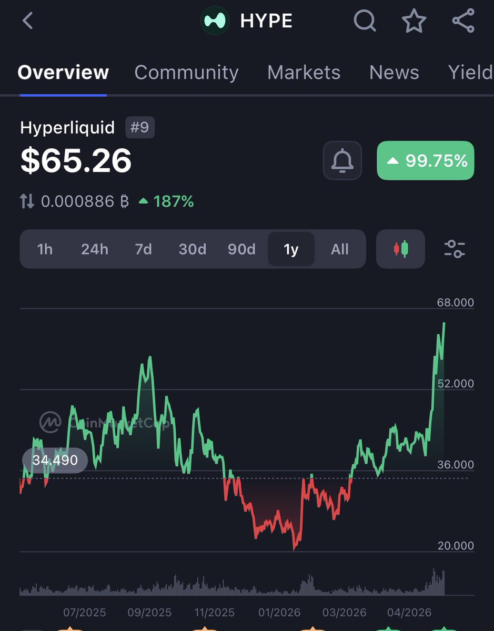The image size is (494, 631).
Task: Tap the 09/2025 date label
Action: point(149,613)
